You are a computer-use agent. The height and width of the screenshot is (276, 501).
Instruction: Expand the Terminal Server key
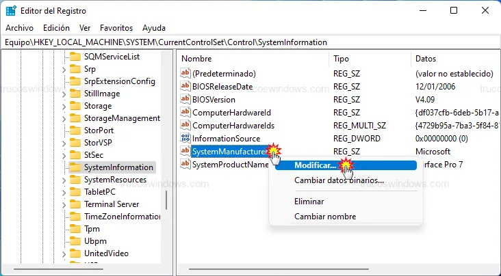point(64,204)
